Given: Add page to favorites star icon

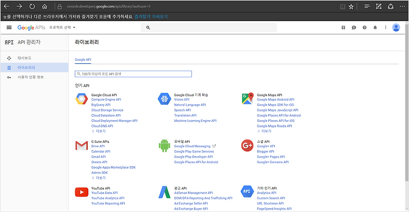Looking at the screenshot, I should 351,7.
